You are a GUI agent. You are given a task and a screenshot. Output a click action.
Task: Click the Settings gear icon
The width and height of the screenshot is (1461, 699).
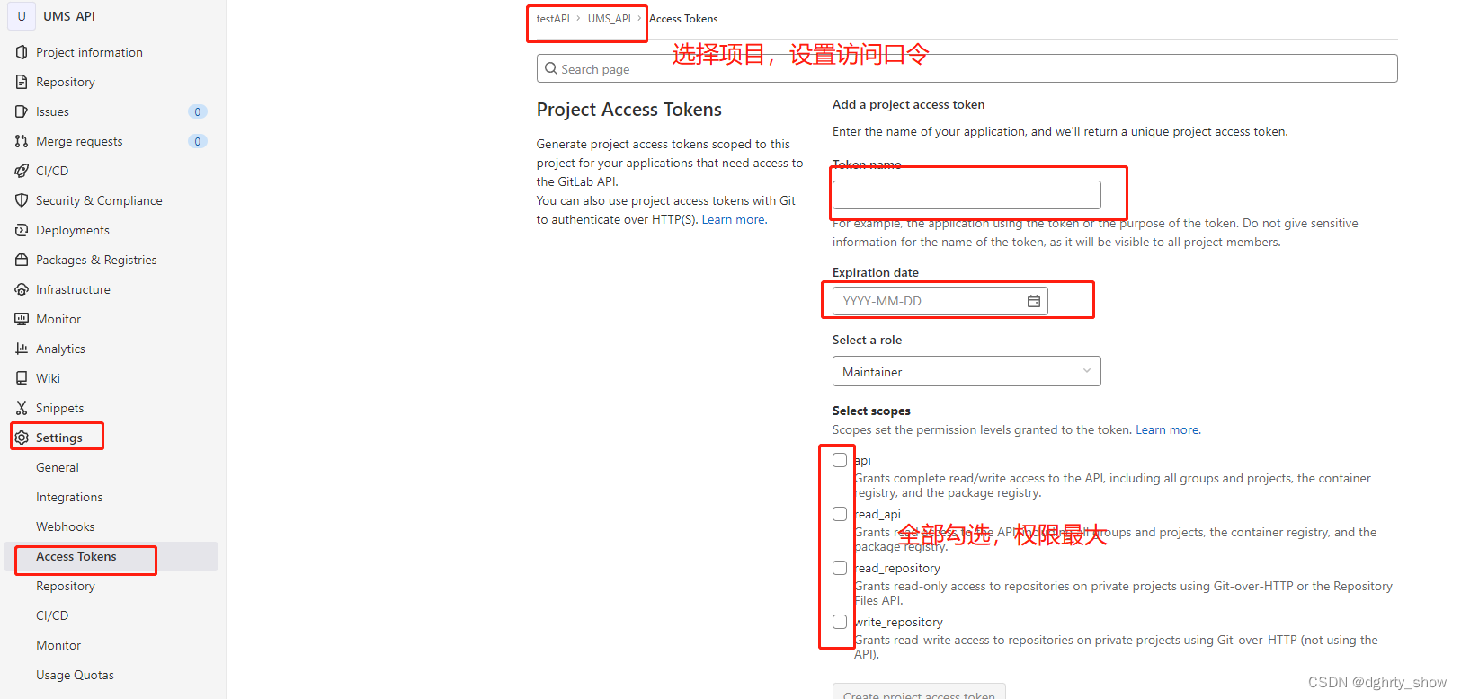22,438
